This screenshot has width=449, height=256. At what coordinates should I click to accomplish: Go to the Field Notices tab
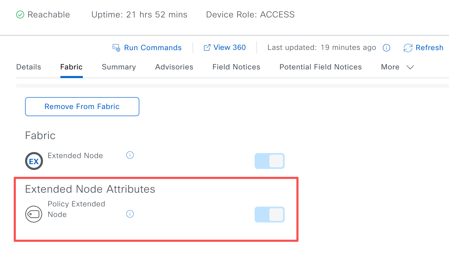coord(236,67)
